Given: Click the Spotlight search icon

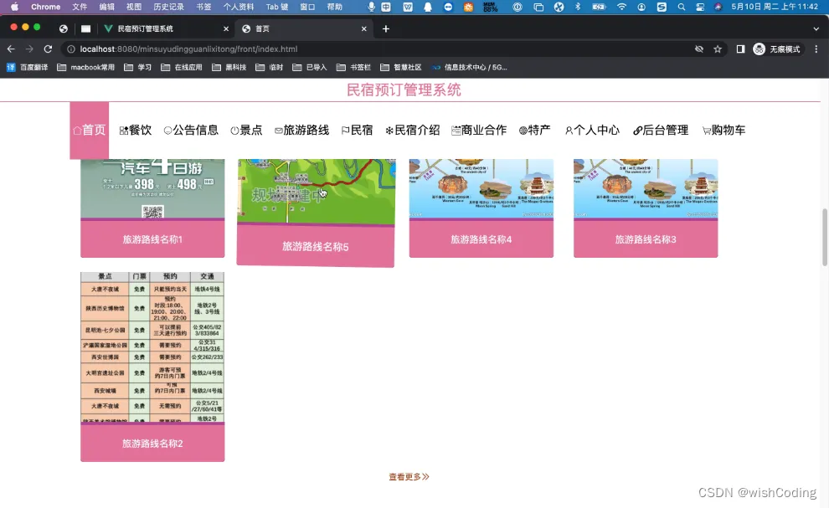Looking at the screenshot, I should pyautogui.click(x=682, y=7).
